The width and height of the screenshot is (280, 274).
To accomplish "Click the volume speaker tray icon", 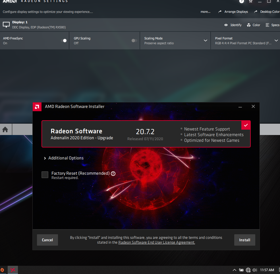I will (255, 270).
